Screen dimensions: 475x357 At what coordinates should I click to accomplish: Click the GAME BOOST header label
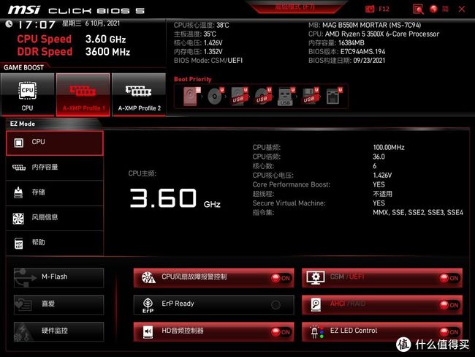click(23, 67)
